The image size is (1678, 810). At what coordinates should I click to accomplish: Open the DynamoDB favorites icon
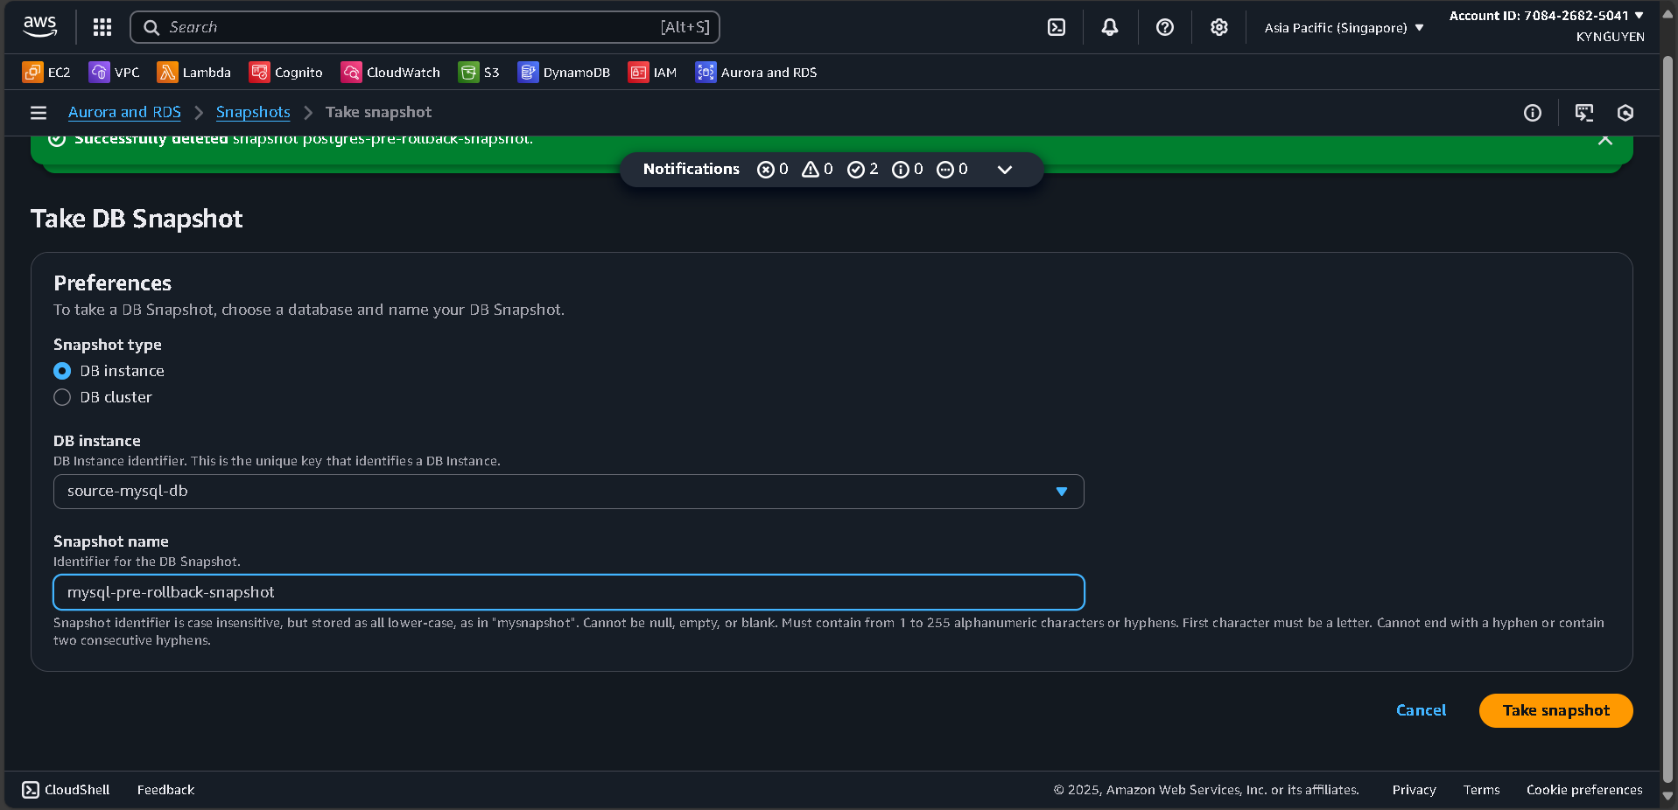tap(564, 72)
